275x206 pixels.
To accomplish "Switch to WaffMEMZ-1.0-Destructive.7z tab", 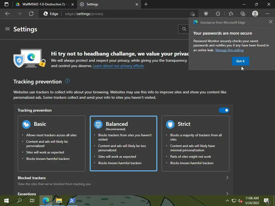I will tap(42, 4).
